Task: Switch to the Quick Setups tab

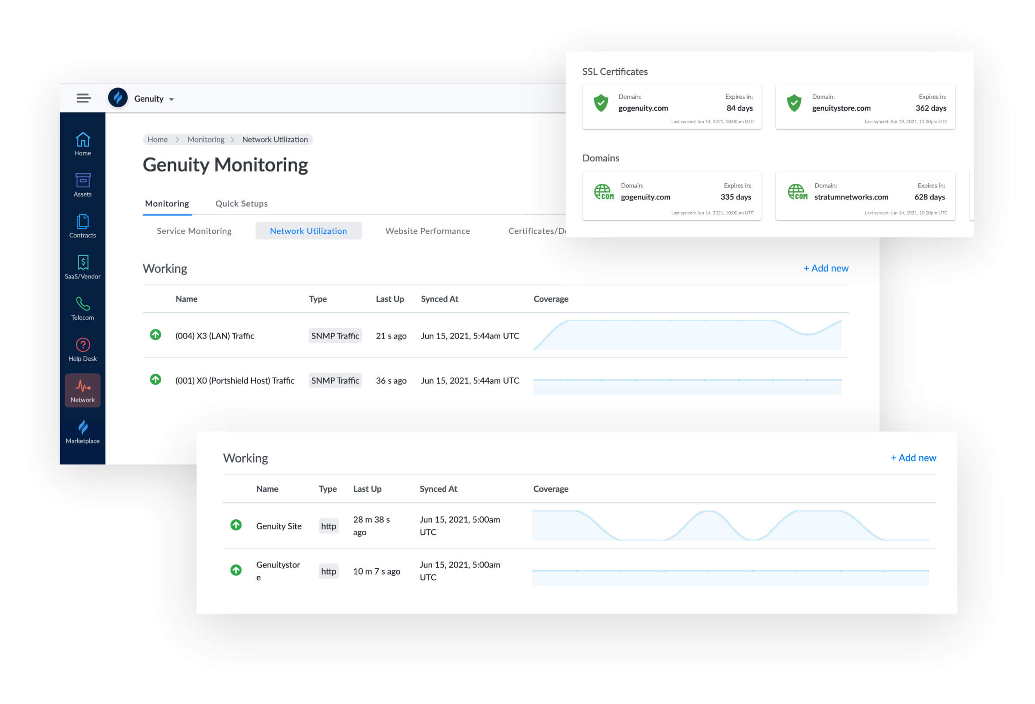Action: coord(241,203)
